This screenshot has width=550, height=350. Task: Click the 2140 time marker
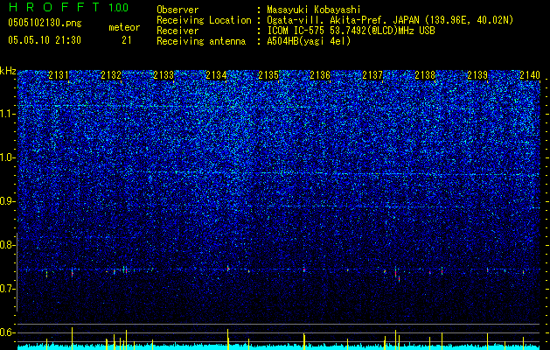[530, 75]
